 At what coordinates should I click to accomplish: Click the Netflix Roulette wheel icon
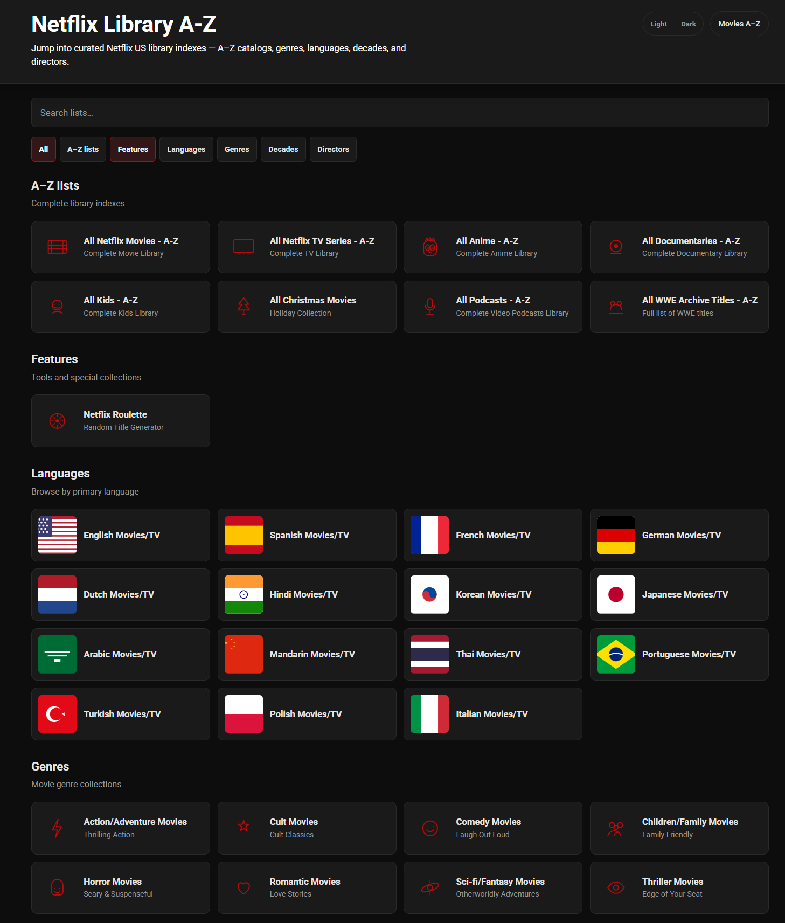pyautogui.click(x=57, y=421)
